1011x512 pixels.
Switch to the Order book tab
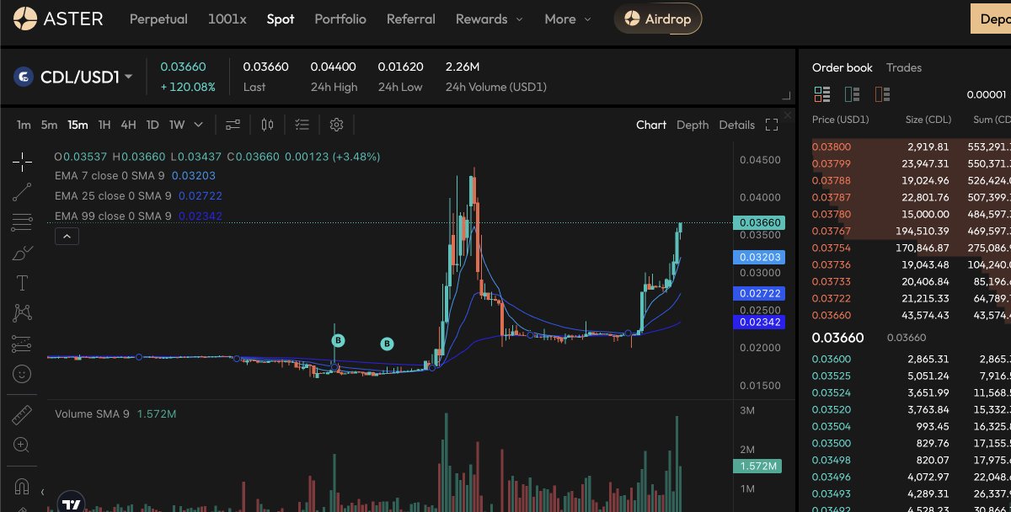842,67
